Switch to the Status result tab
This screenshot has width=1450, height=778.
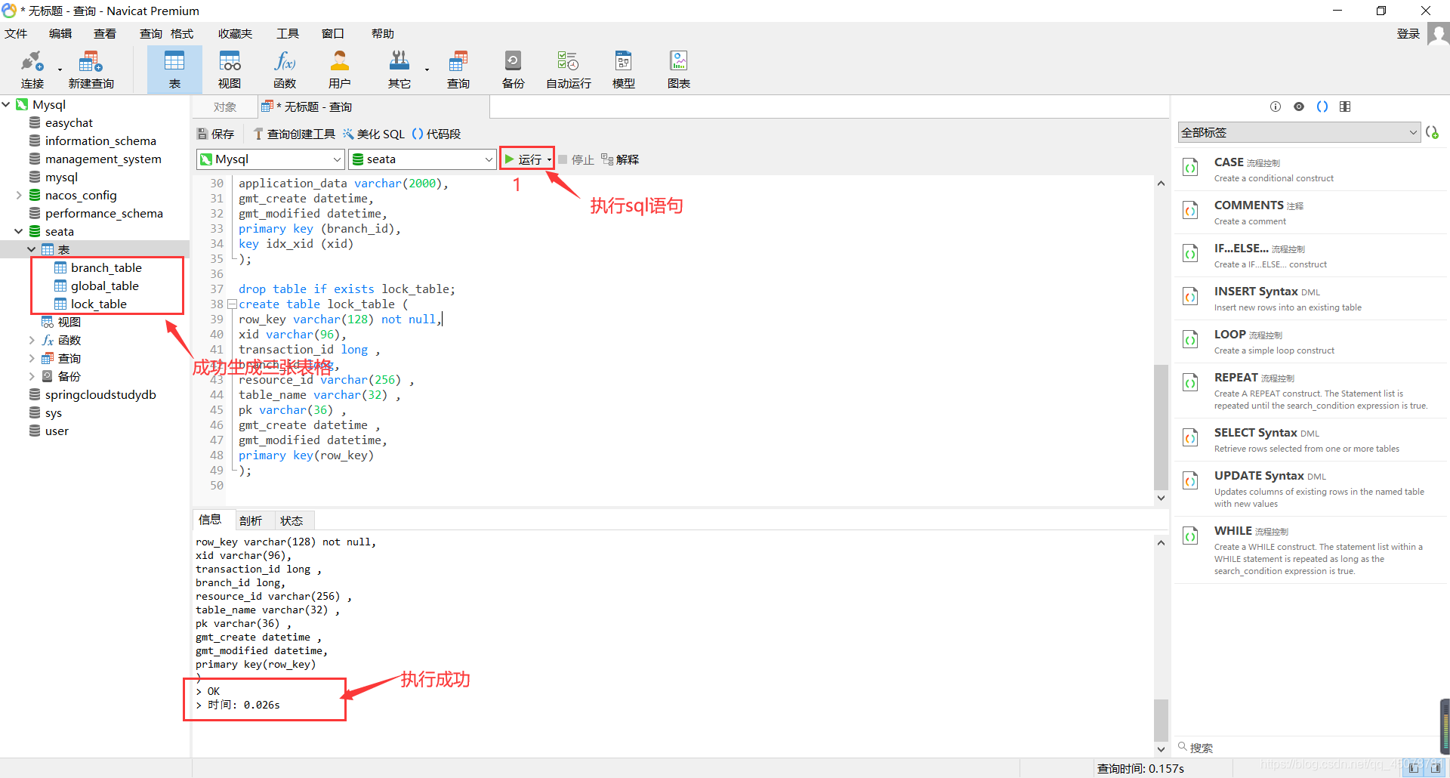point(292,520)
